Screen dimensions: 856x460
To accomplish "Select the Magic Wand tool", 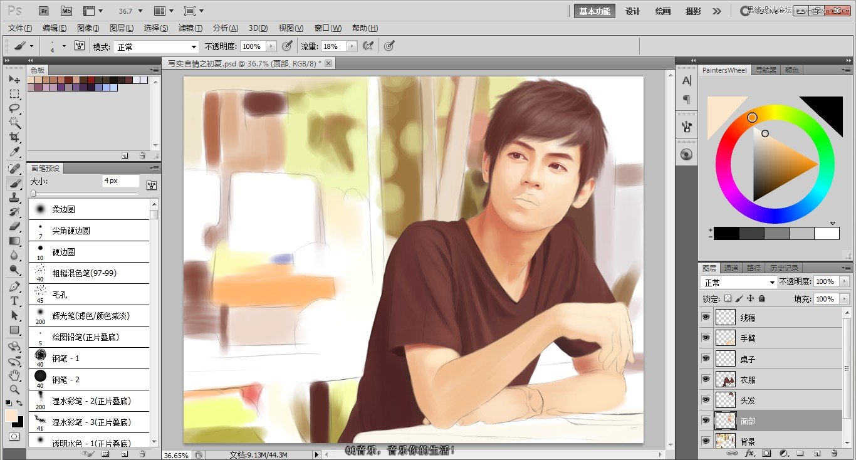I will point(14,123).
